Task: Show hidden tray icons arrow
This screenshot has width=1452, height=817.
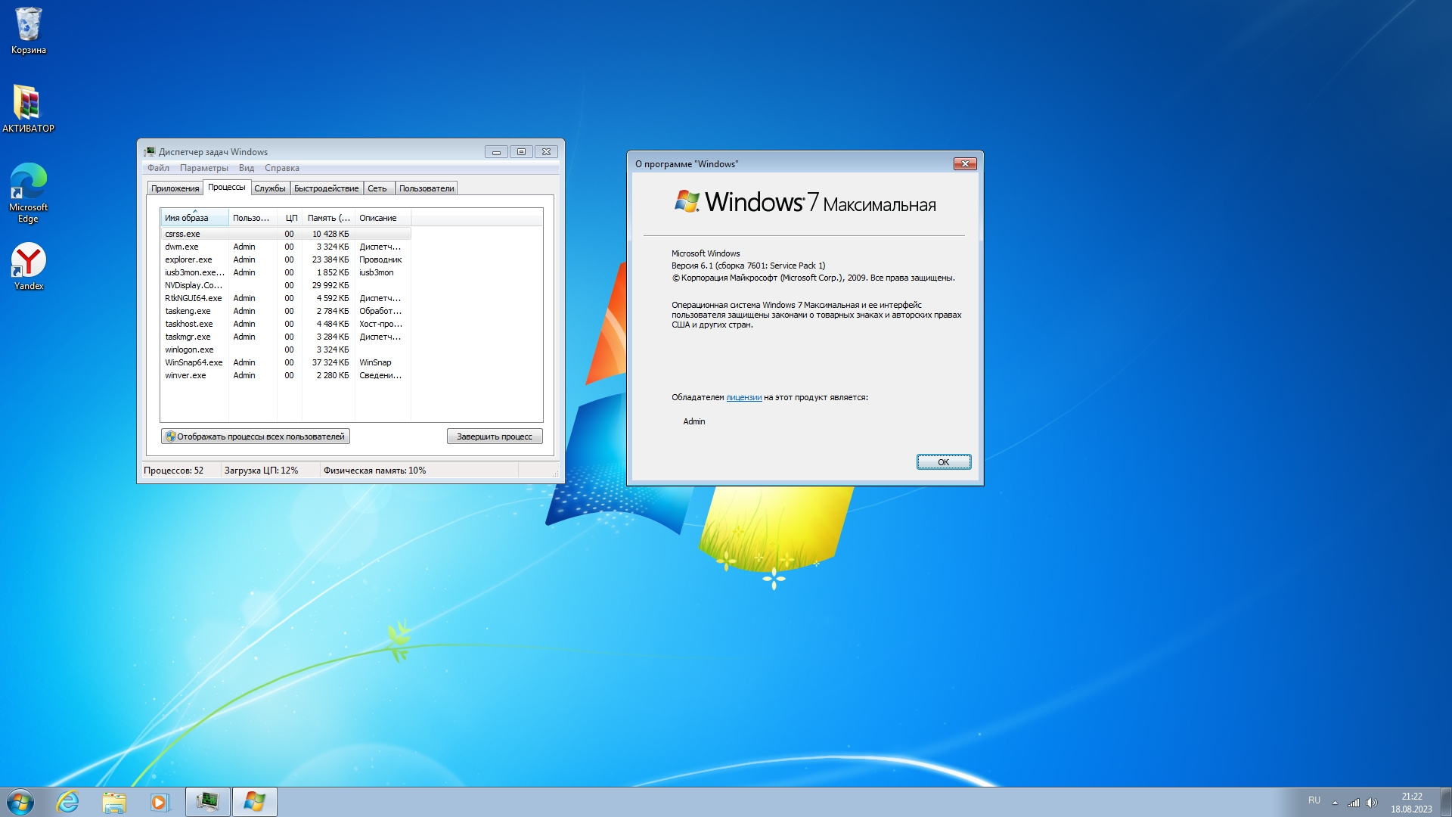Action: [1335, 803]
